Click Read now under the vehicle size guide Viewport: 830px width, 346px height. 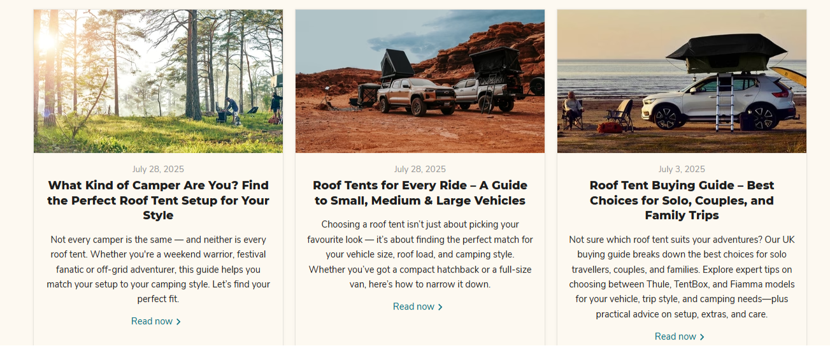coord(413,306)
